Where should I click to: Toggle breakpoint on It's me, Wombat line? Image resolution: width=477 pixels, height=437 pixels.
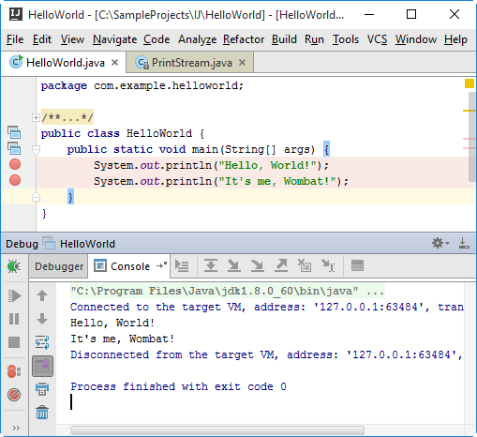[15, 180]
